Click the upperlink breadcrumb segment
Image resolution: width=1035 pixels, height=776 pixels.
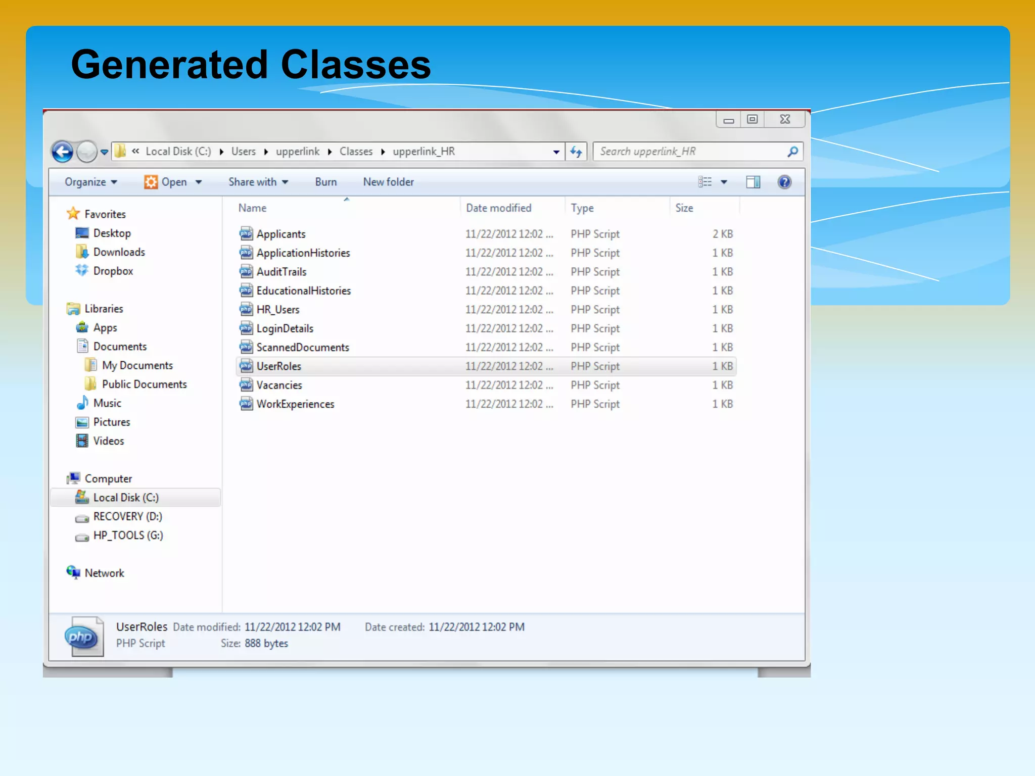click(298, 151)
